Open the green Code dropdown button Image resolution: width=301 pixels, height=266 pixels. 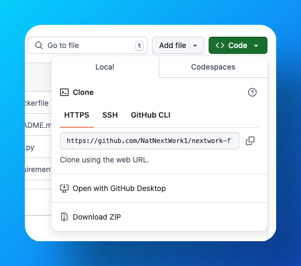(x=238, y=45)
